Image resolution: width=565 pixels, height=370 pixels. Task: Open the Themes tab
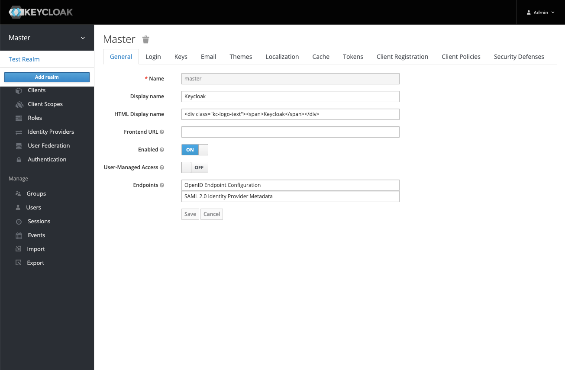(241, 56)
